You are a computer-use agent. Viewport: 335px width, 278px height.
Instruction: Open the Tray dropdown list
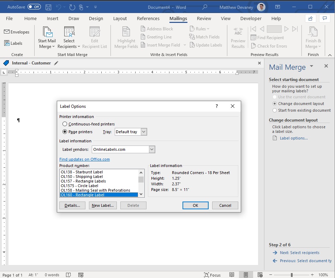(144, 132)
